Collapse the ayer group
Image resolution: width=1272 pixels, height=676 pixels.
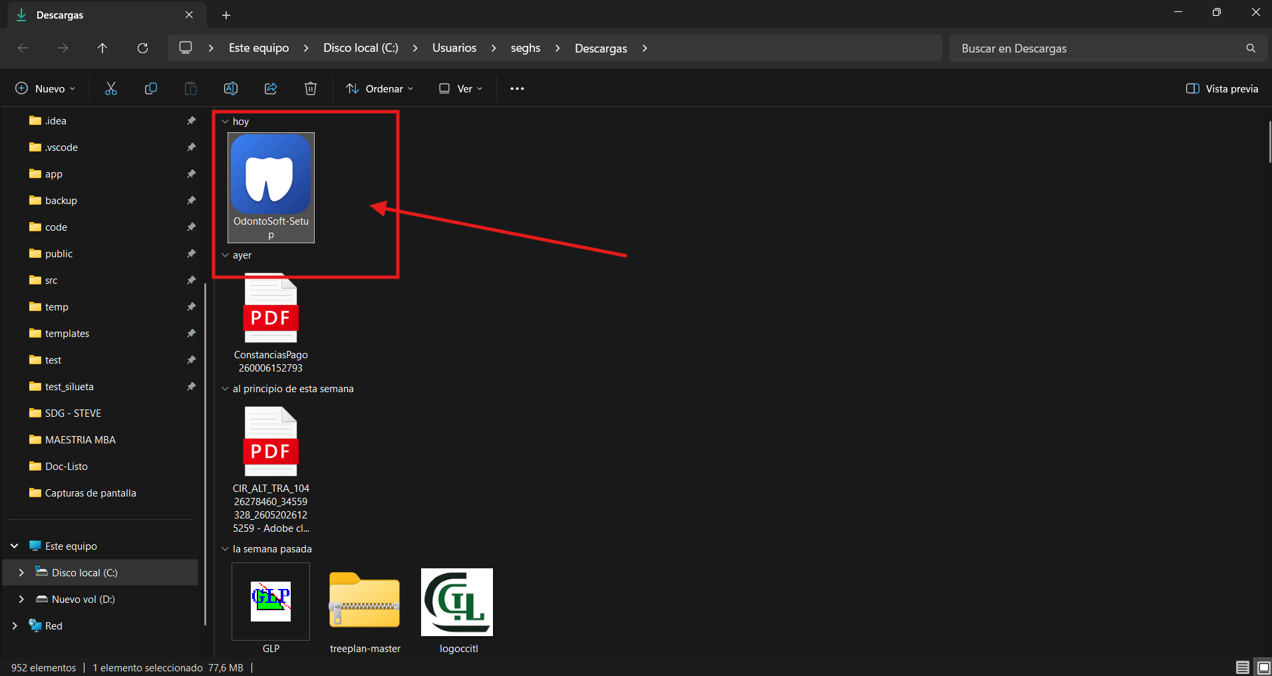225,255
